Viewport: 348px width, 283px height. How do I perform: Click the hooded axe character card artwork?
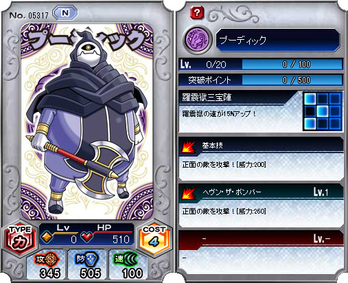point(86,122)
